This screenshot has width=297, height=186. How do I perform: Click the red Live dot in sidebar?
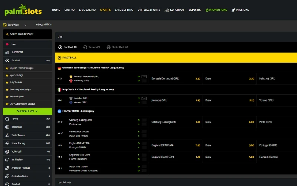point(7,44)
